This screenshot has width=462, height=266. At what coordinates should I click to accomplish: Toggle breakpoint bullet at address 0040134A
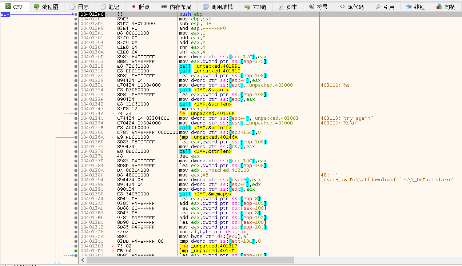point(76,114)
